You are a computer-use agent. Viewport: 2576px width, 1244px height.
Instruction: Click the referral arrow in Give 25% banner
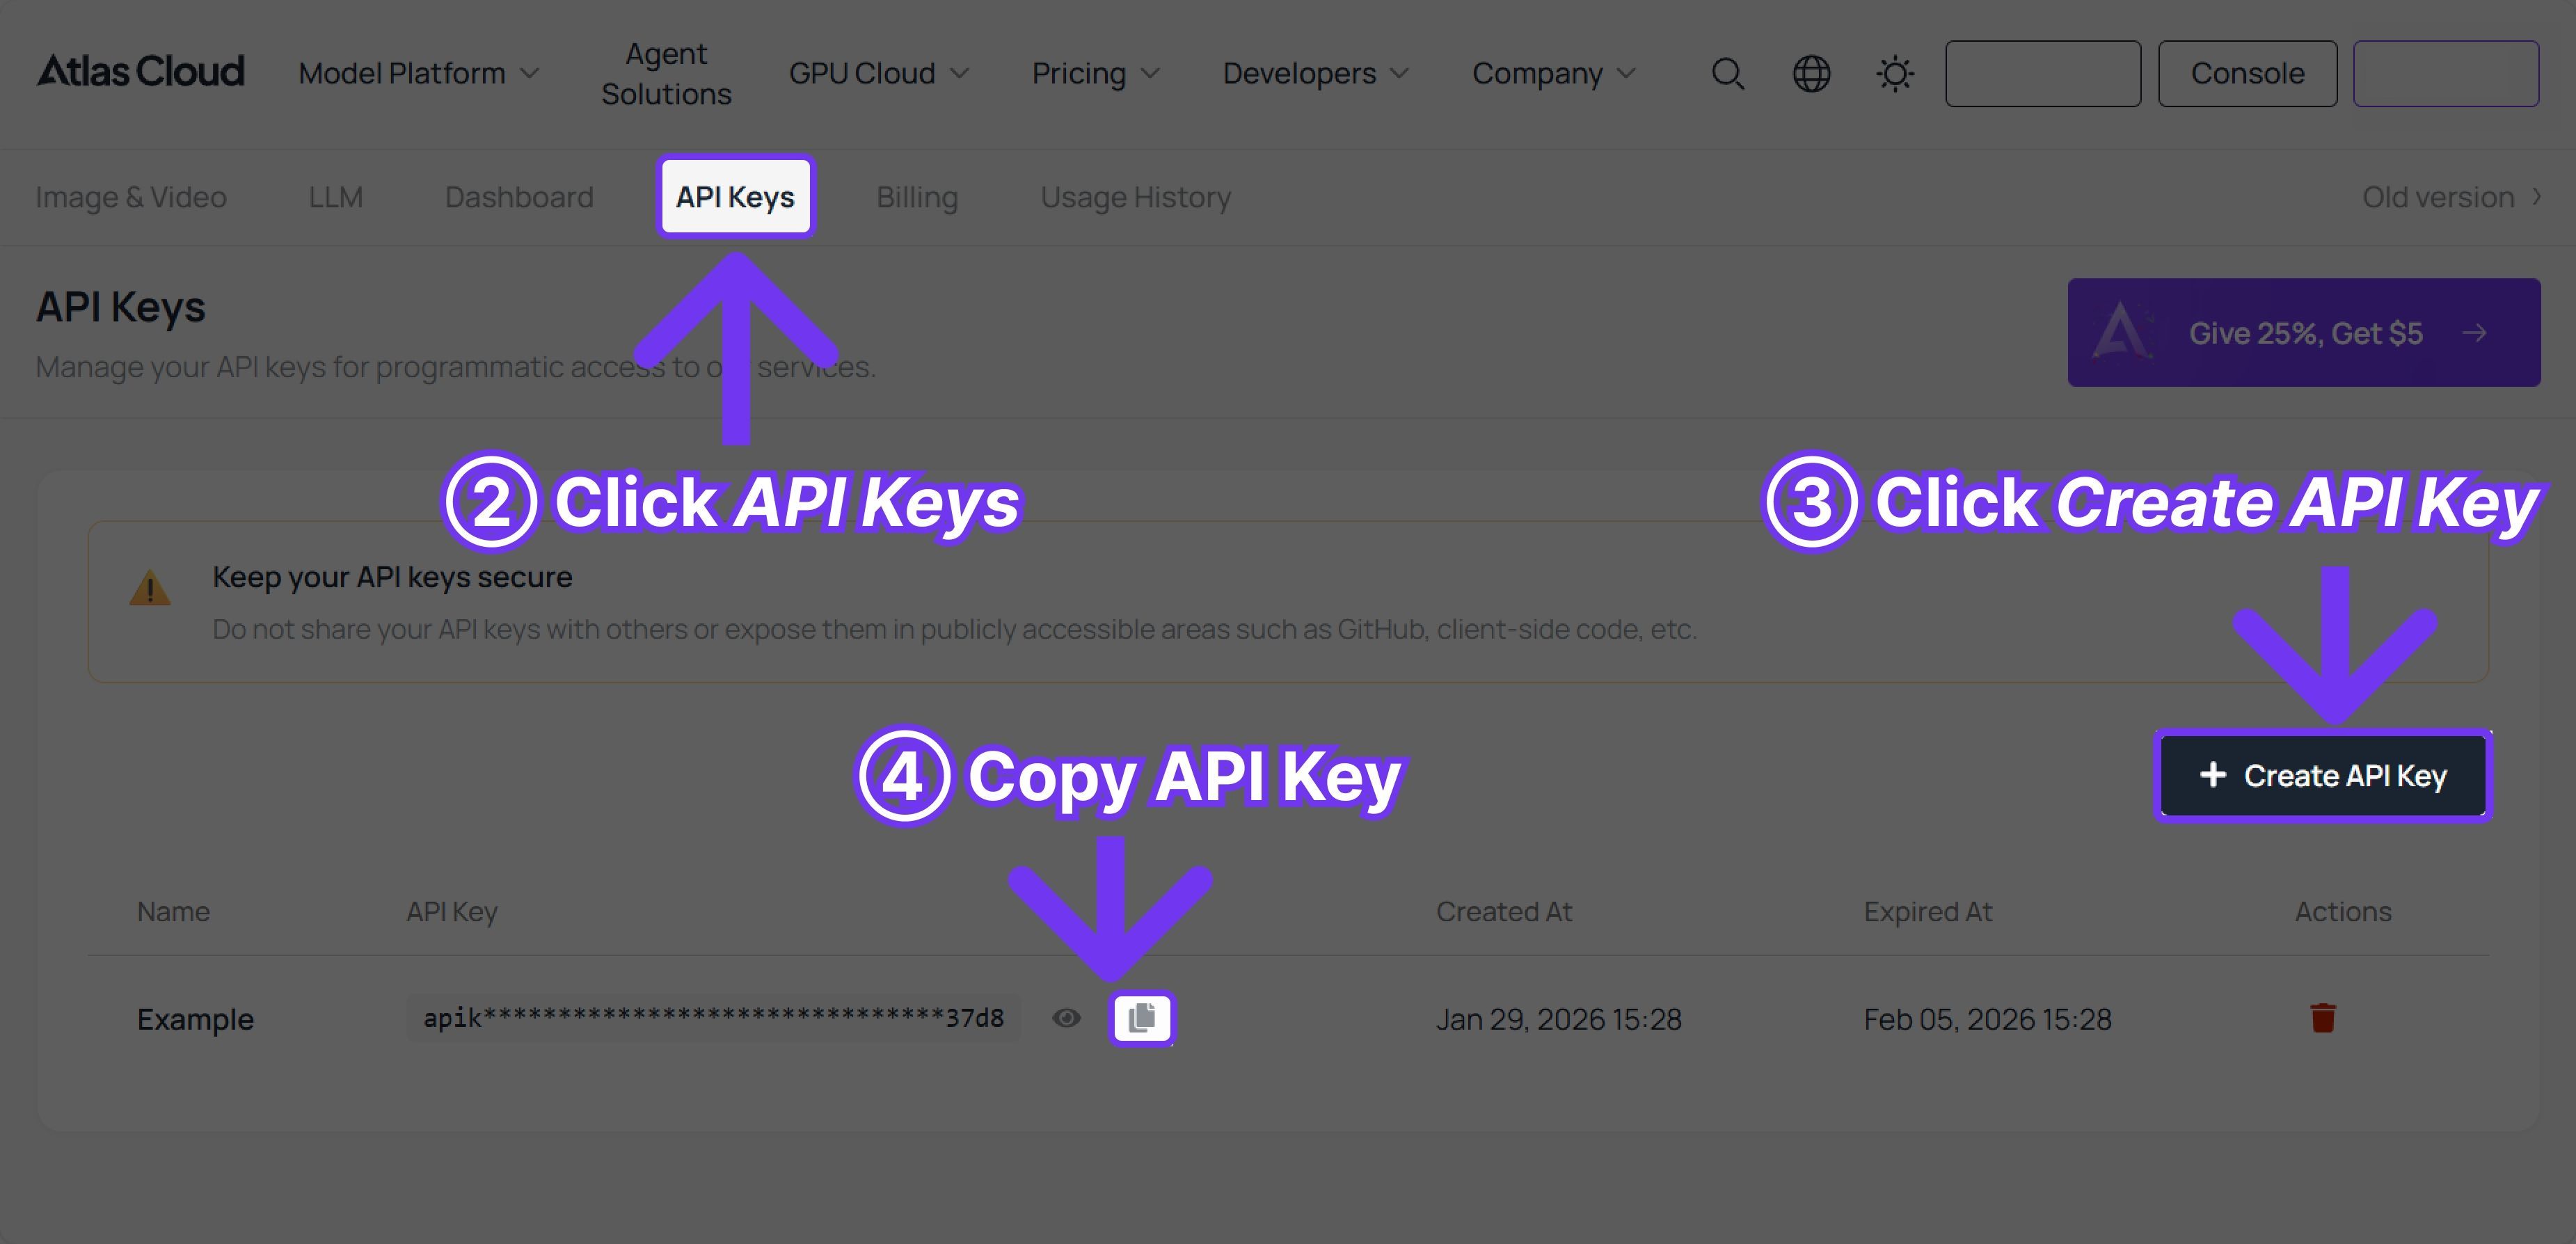(x=2475, y=332)
